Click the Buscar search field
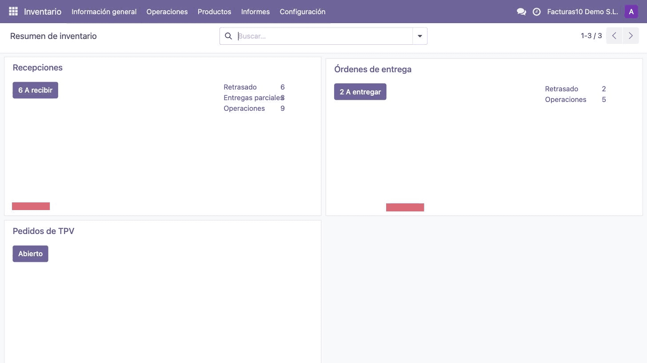The height and width of the screenshot is (363, 647). point(324,36)
